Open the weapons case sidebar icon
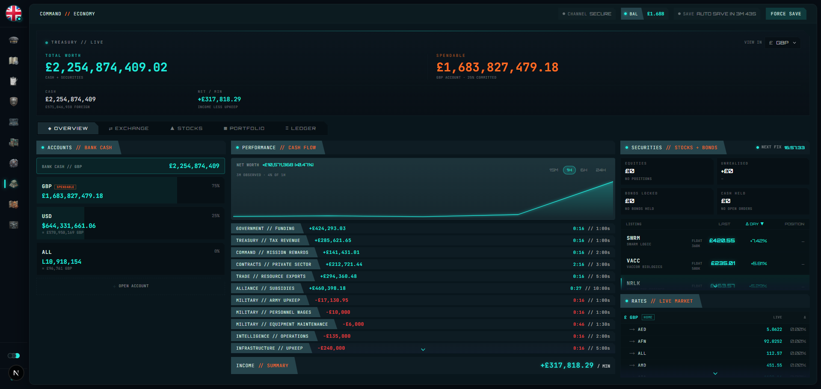 (14, 122)
